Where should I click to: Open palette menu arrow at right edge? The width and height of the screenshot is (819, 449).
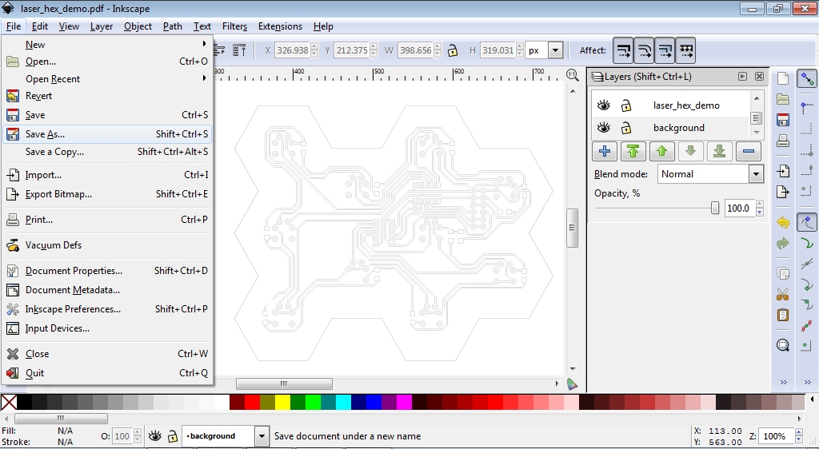tap(812, 399)
